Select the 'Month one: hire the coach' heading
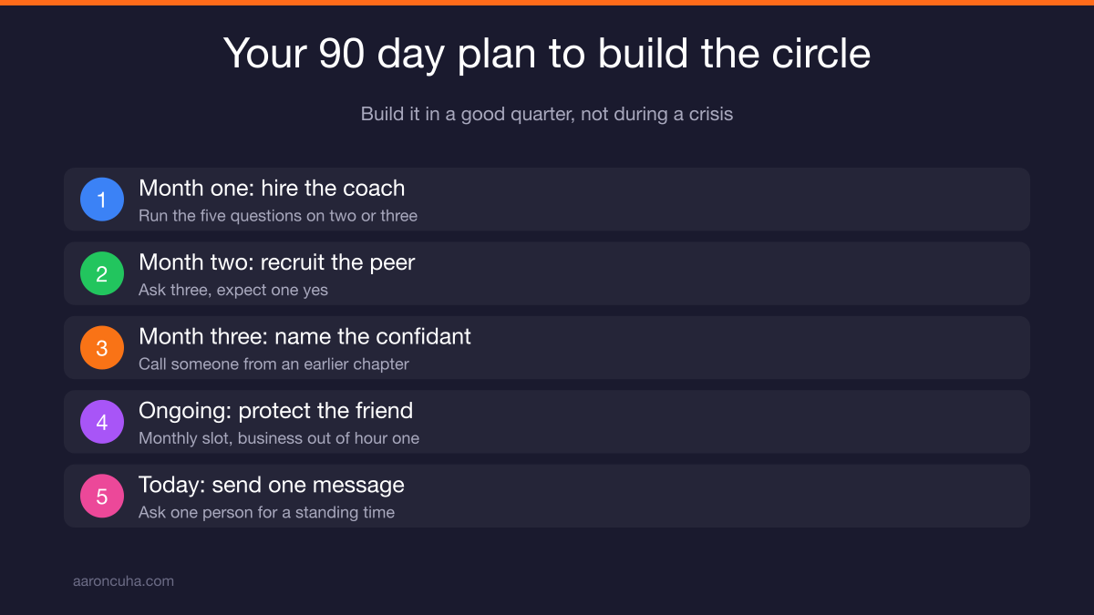 pyautogui.click(x=272, y=189)
